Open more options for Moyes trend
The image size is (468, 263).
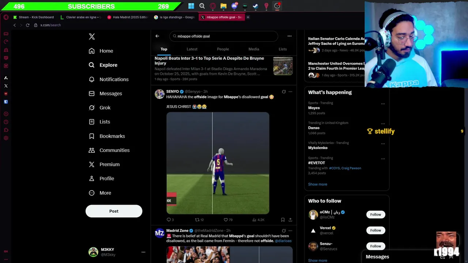[383, 104]
